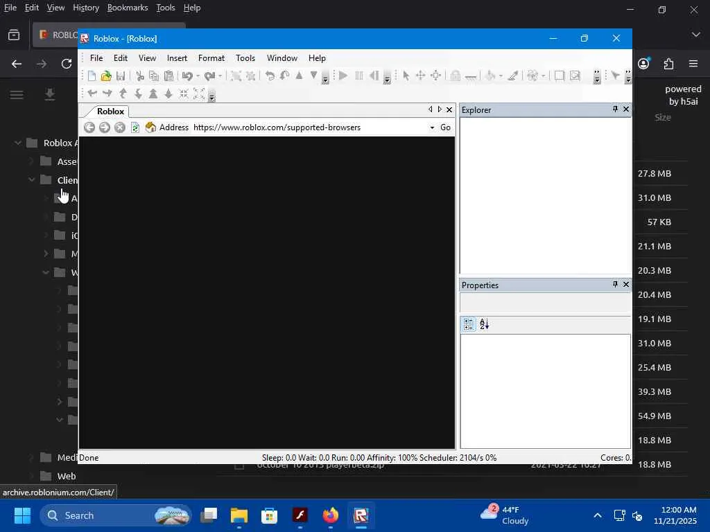The width and height of the screenshot is (710, 532).
Task: Open the paint bucket color dropdown arrow
Action: [x=501, y=76]
